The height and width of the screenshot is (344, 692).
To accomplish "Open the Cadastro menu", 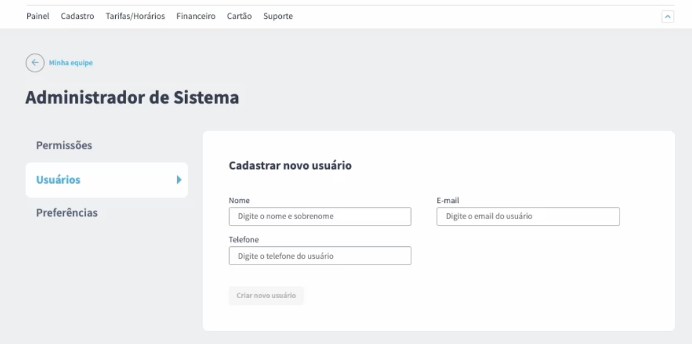I will point(78,16).
